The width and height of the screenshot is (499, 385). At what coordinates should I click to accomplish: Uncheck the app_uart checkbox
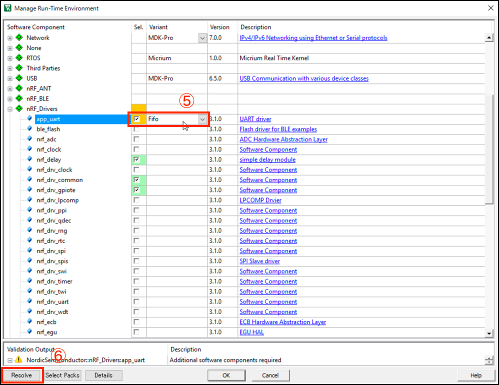coord(136,119)
